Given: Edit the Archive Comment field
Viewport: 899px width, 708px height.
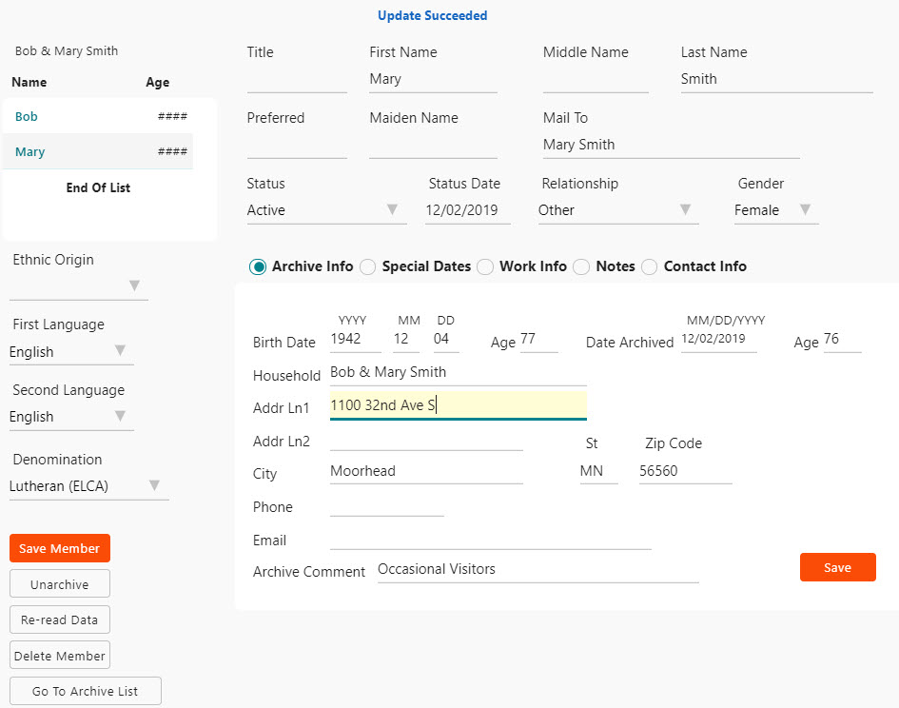Looking at the screenshot, I should pos(538,570).
